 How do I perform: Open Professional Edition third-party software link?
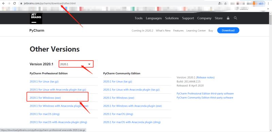point(205,93)
